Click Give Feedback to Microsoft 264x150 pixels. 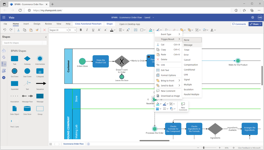point(249,148)
